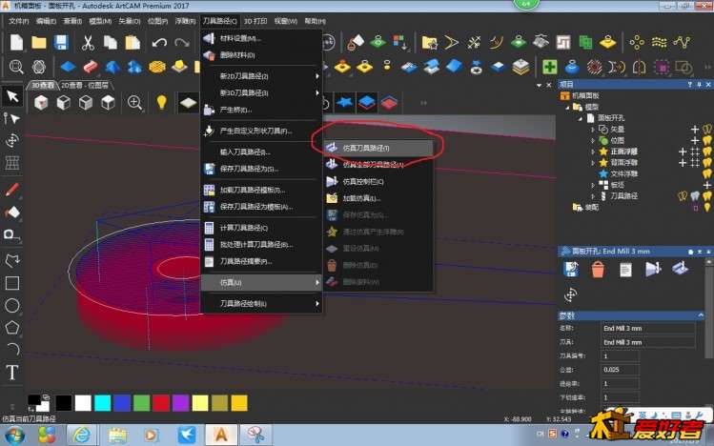714x446 pixels.
Task: Choose 仿真刀具路径 from the submenu
Action: coord(377,148)
